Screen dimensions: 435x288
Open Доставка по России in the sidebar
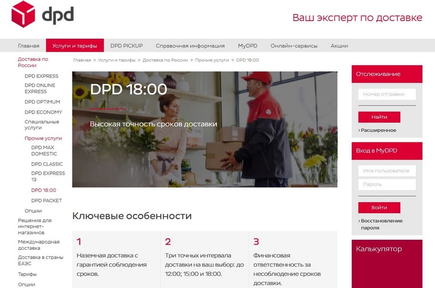tap(33, 62)
